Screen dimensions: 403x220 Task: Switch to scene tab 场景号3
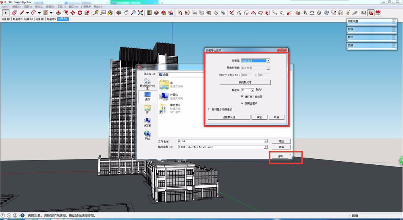[x=29, y=19]
